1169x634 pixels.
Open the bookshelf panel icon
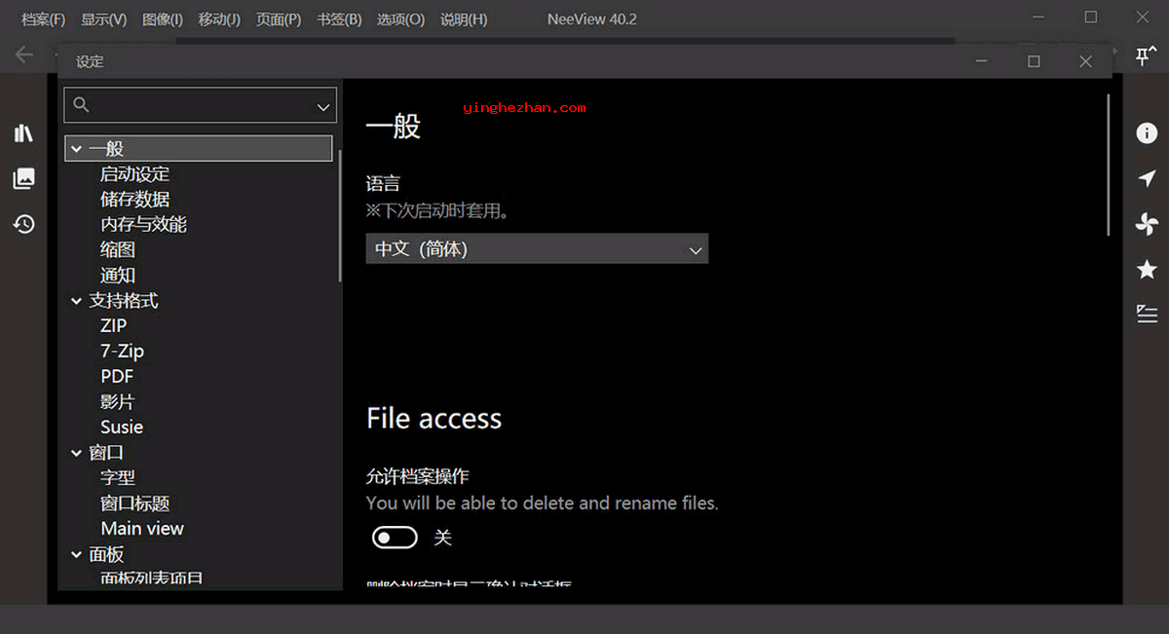click(23, 133)
